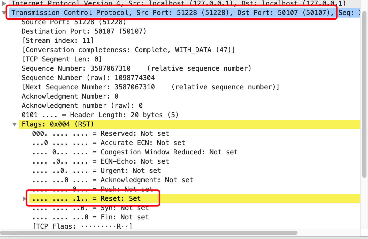This screenshot has height=239, width=368.
Task: Select the Header Length: 20 bytes row
Action: click(100, 115)
